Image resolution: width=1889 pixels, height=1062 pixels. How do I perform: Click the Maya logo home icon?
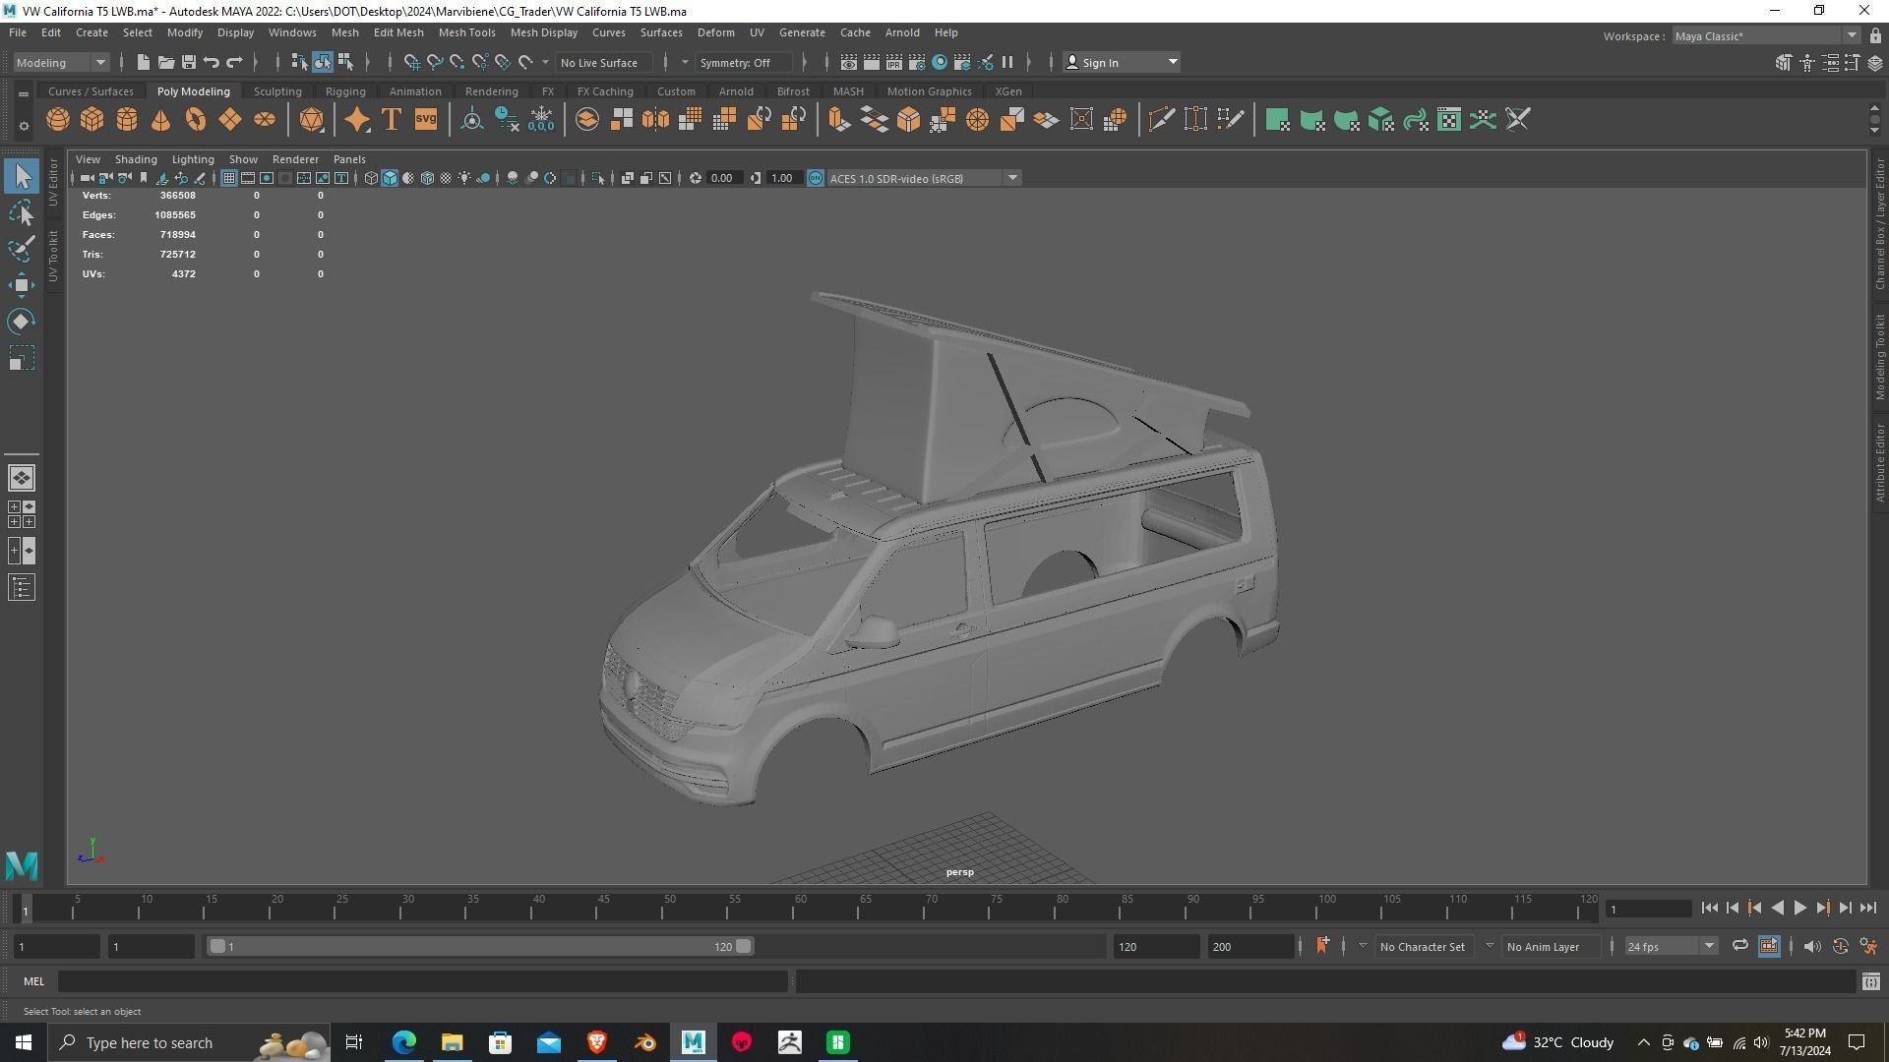point(22,865)
